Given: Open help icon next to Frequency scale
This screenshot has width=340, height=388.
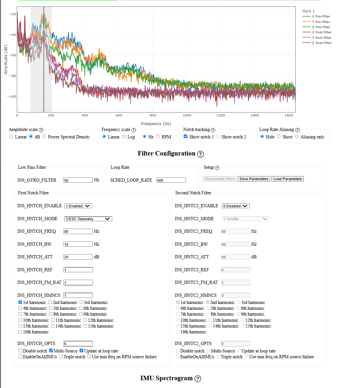Looking at the screenshot, I should (x=134, y=130).
